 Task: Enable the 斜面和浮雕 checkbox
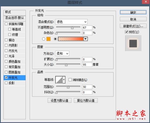click(x=6, y=24)
